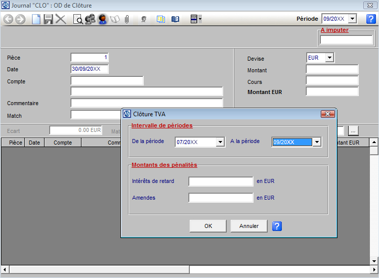
Task: Click the save floppy disk icon
Action: tap(49, 19)
